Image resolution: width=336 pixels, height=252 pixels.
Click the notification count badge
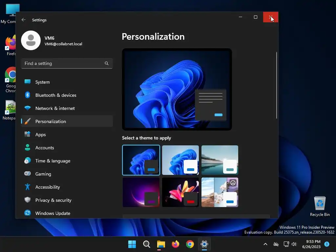[327, 244]
